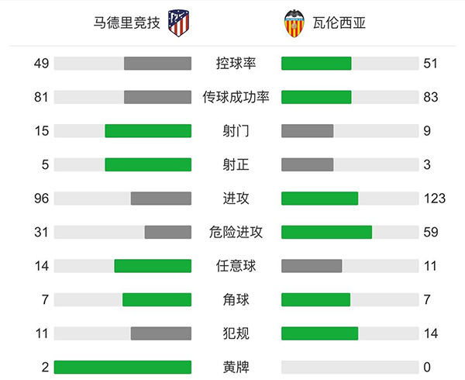Click Valencia's dangerous attacks value 59

431,232
